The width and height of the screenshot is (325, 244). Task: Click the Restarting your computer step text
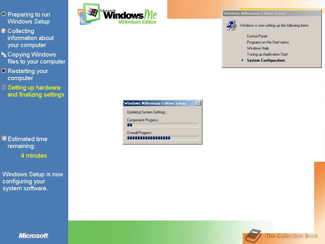pos(28,74)
